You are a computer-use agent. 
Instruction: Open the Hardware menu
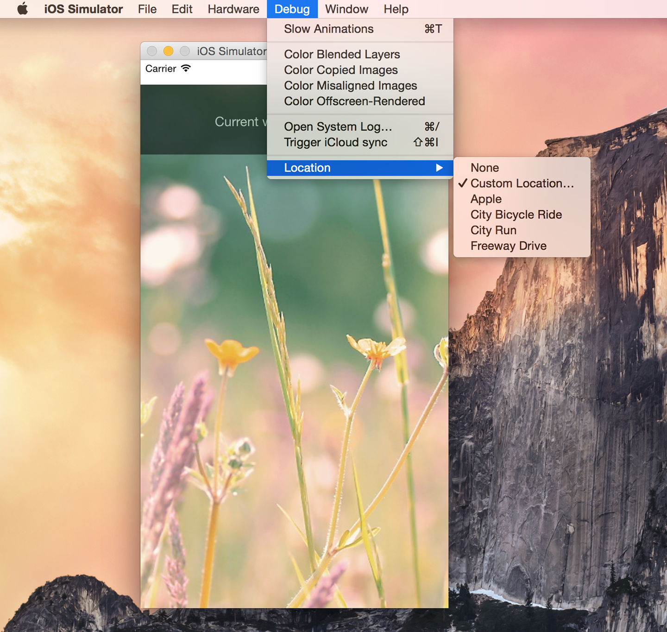point(233,9)
